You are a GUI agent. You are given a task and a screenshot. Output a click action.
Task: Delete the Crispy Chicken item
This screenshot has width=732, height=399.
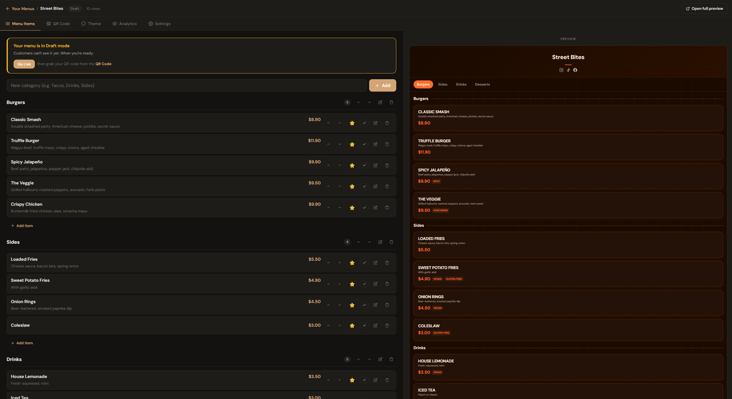click(387, 207)
